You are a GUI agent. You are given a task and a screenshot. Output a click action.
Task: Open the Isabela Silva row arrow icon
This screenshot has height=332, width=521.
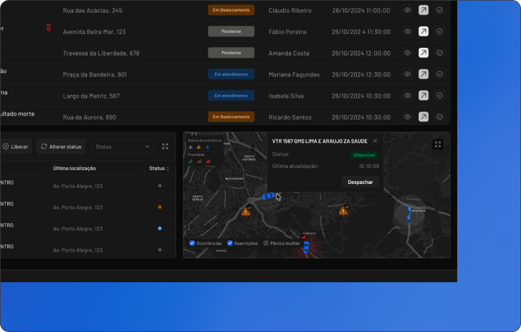pyautogui.click(x=423, y=96)
